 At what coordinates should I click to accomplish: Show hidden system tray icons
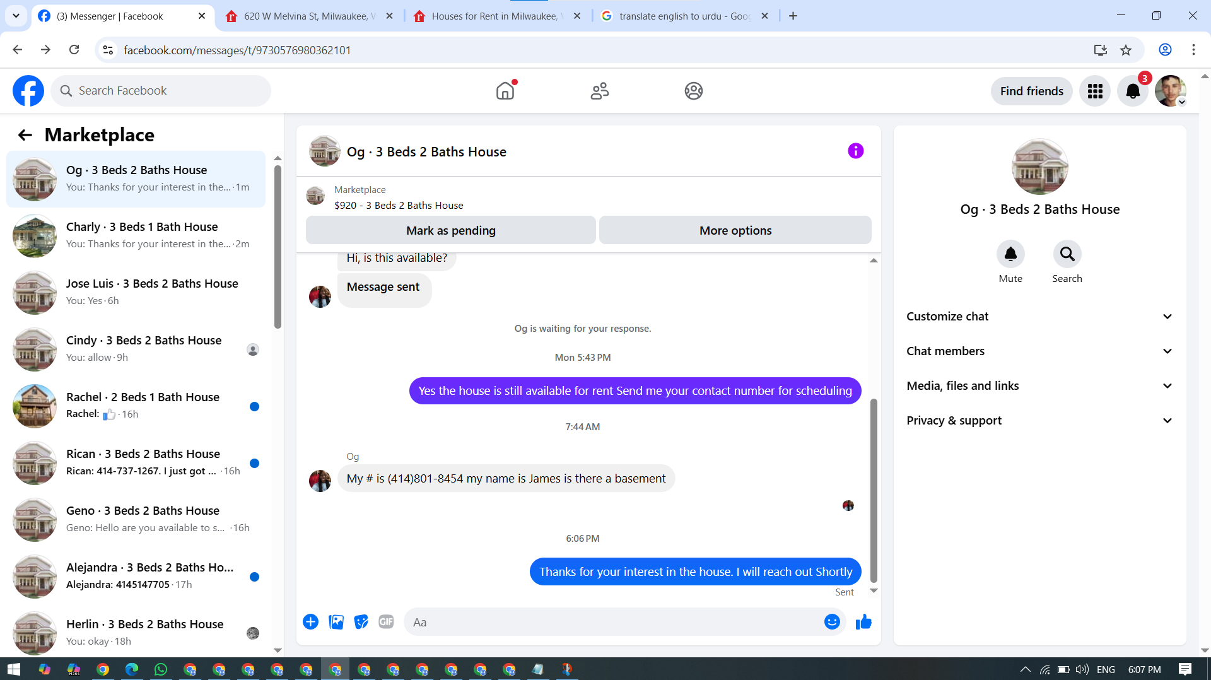[1025, 669]
